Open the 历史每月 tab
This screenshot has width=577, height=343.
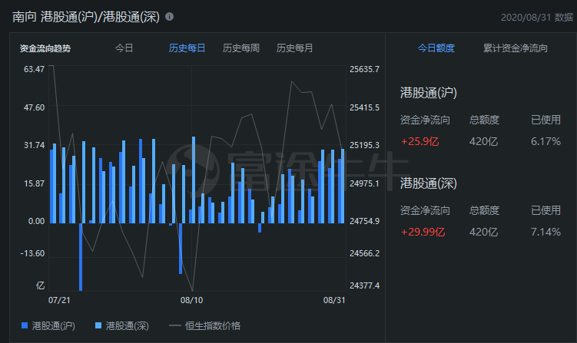click(294, 48)
